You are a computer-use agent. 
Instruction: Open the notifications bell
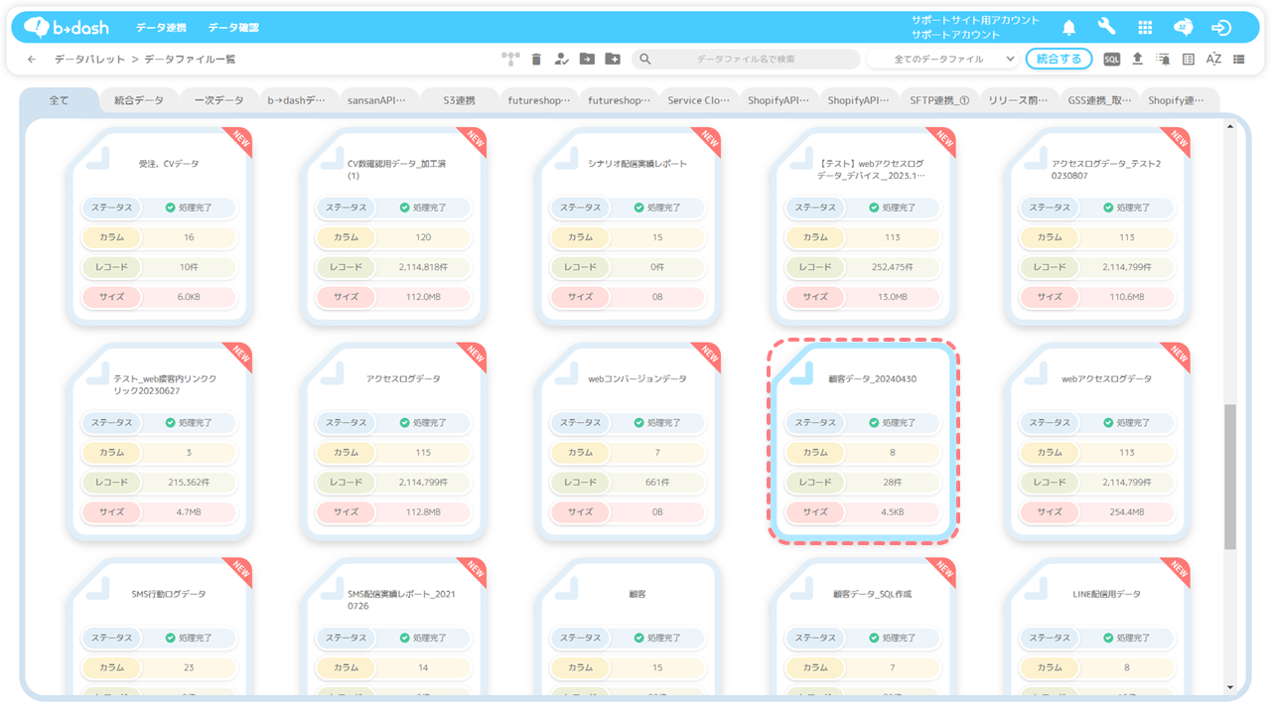click(x=1069, y=28)
